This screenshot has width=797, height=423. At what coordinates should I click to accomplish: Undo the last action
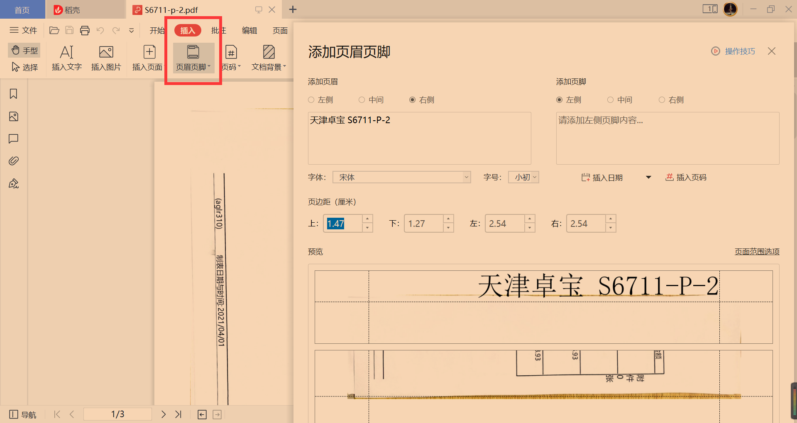point(100,30)
